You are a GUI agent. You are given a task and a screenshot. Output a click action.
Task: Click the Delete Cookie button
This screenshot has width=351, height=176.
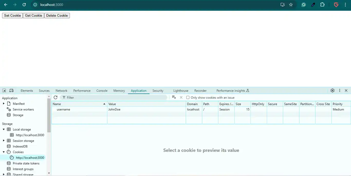(57, 16)
